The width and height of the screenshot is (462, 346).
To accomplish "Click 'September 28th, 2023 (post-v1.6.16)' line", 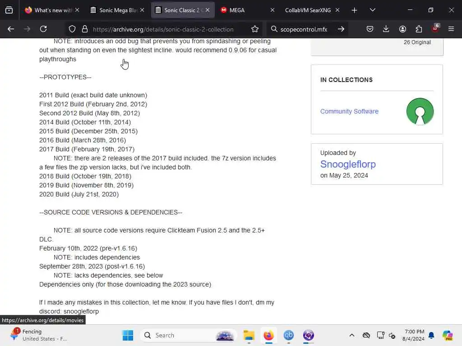I will [92, 266].
